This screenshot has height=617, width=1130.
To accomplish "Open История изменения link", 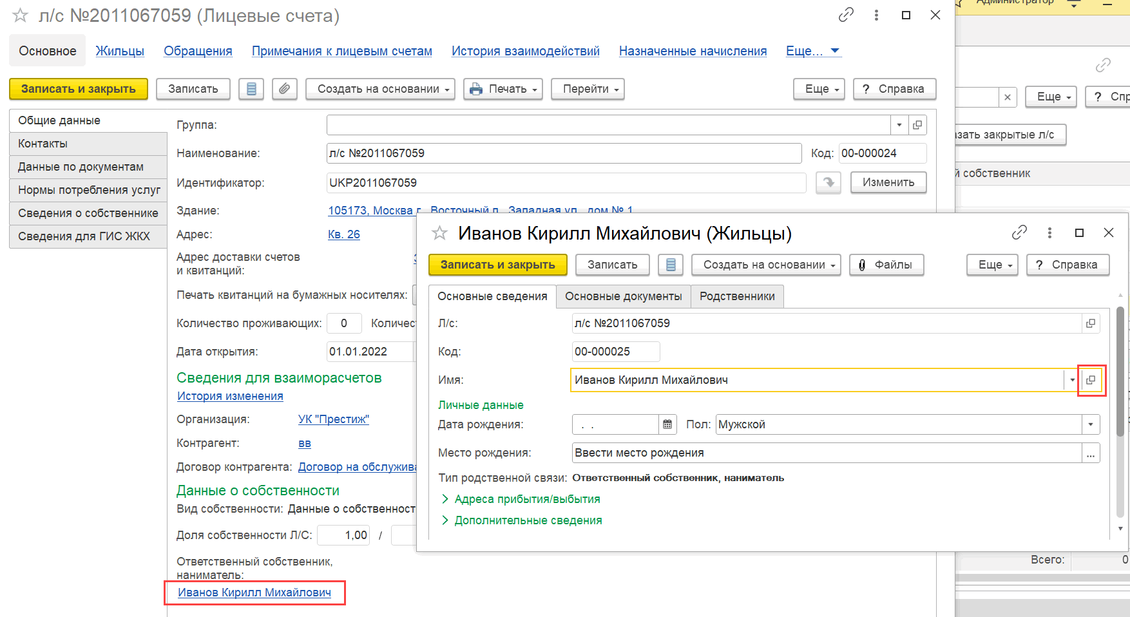I will pos(230,396).
